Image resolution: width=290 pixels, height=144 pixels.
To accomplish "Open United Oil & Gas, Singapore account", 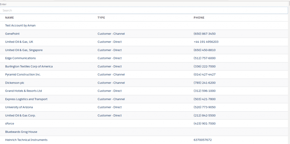I will (x=24, y=50).
